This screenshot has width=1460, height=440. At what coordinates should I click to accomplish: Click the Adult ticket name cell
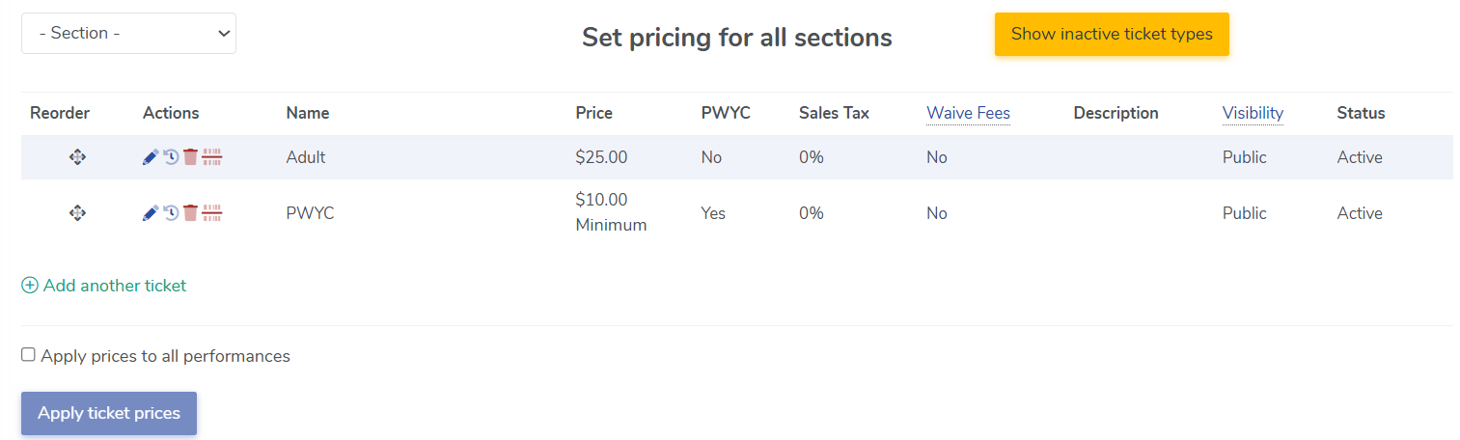coord(306,157)
